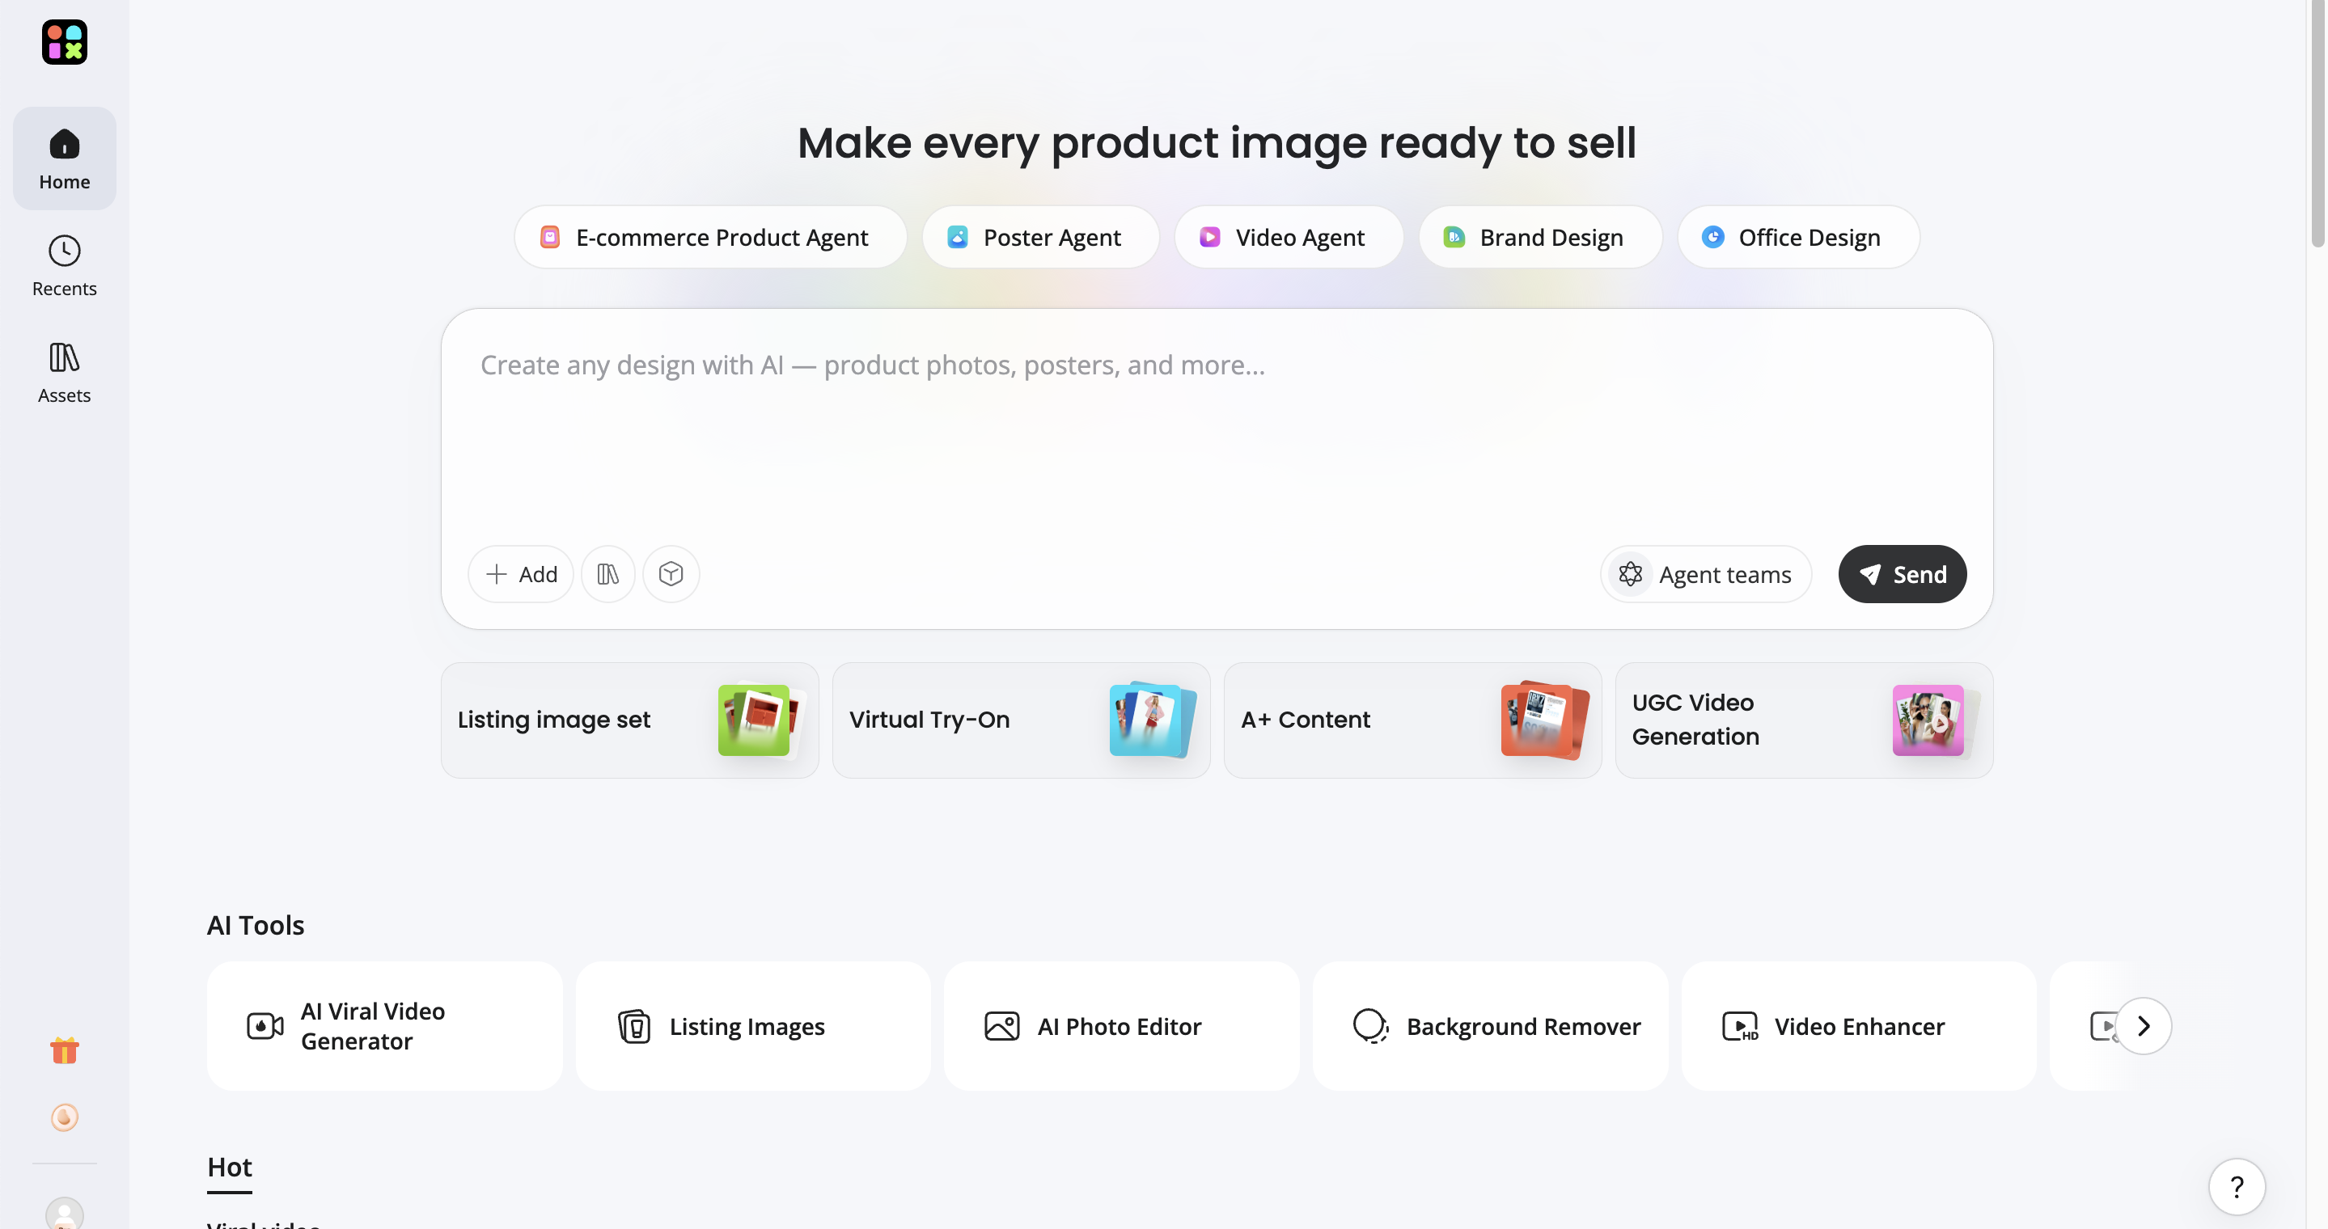Viewport: 2328px width, 1229px height.
Task: Open help with the question mark button
Action: coord(2237,1187)
